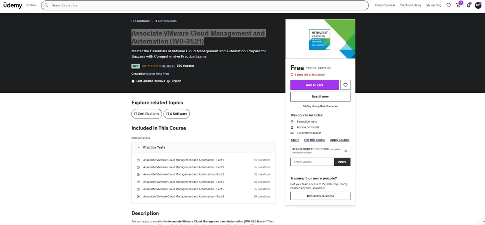This screenshot has width=485, height=225.
Task: Click the Description heading
Action: [x=145, y=213]
